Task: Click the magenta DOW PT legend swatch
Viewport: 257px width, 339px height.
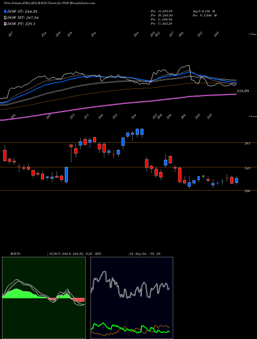Action: (5, 24)
